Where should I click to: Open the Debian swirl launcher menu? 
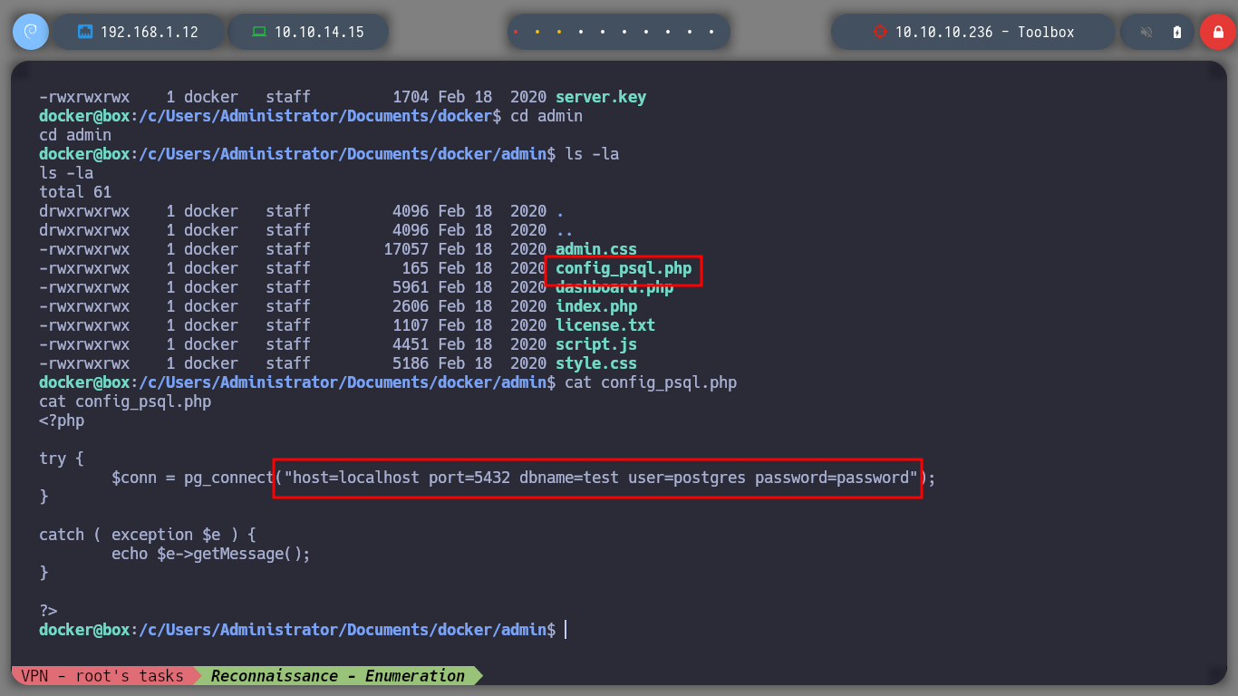coord(30,32)
